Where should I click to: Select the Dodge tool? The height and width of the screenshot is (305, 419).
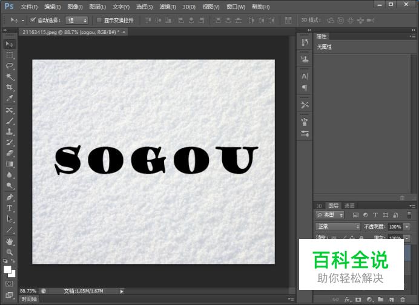coord(10,186)
